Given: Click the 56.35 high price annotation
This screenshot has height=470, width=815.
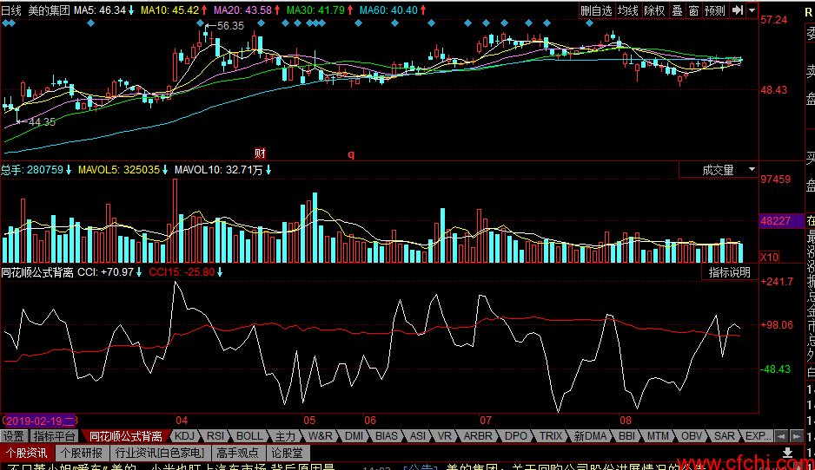Looking at the screenshot, I should (230, 26).
